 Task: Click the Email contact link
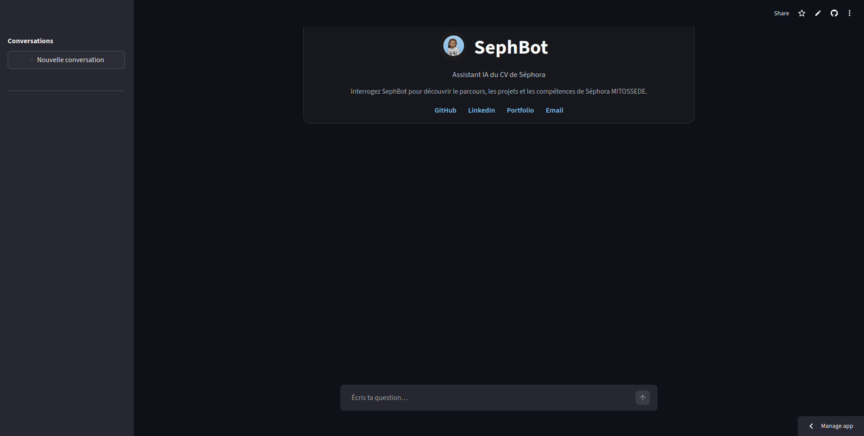[554, 110]
